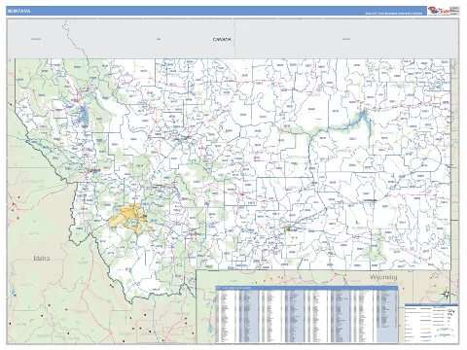Click the yellow highlighted area on the map
Screen dimensions: 467x350
(131, 219)
